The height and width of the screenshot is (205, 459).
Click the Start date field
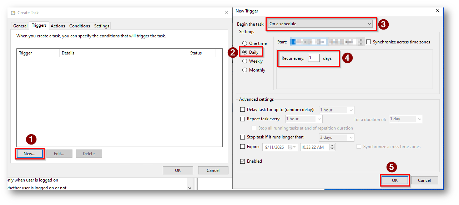(308, 42)
